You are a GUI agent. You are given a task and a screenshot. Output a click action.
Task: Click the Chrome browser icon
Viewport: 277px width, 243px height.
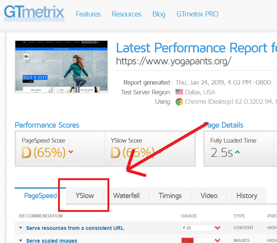[x=179, y=102]
